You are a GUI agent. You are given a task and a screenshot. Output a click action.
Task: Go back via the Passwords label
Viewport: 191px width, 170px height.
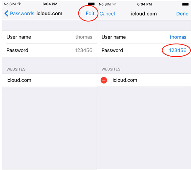[x=22, y=14]
